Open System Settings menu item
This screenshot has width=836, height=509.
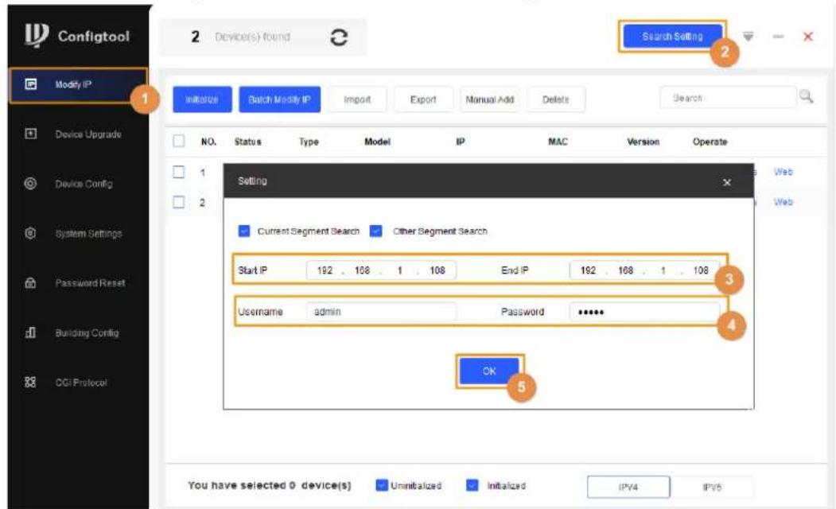(88, 234)
